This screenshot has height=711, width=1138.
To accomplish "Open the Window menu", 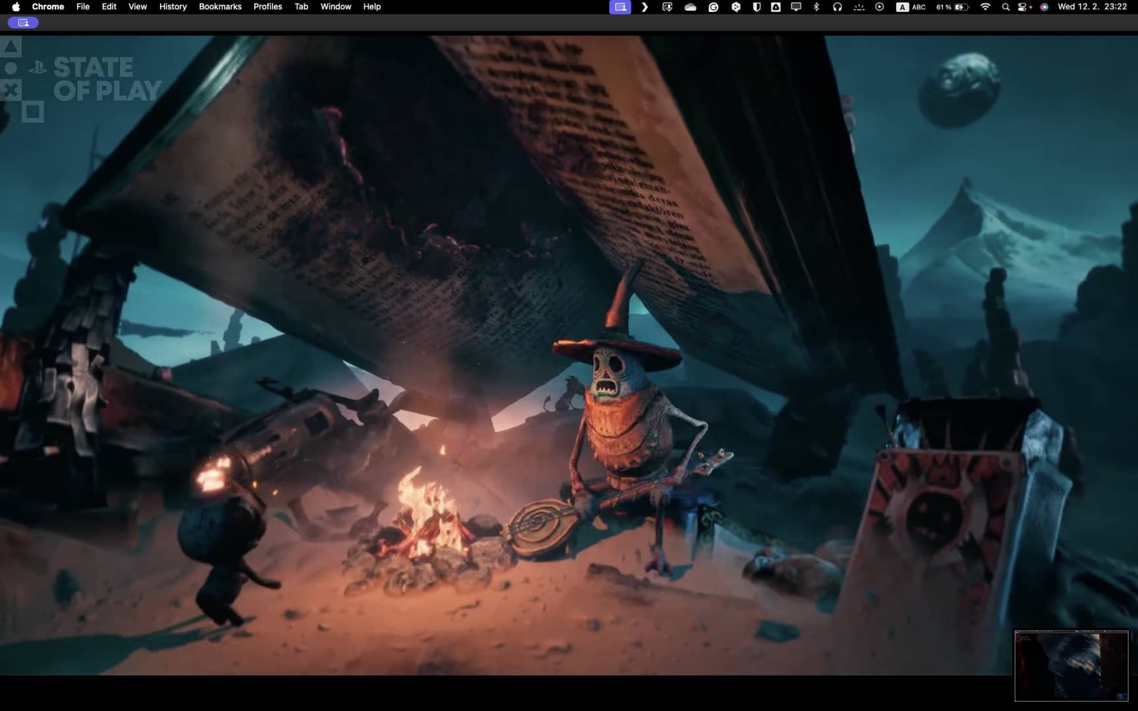I will click(x=336, y=7).
